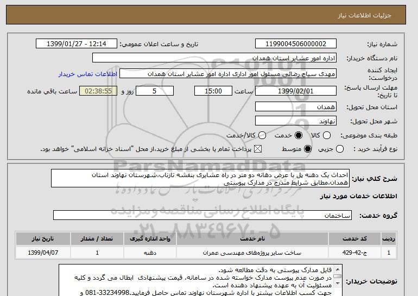The height and width of the screenshot is (296, 418).
Task: Click the scroll down arrow in buyer notes
Action: pos(338,283)
